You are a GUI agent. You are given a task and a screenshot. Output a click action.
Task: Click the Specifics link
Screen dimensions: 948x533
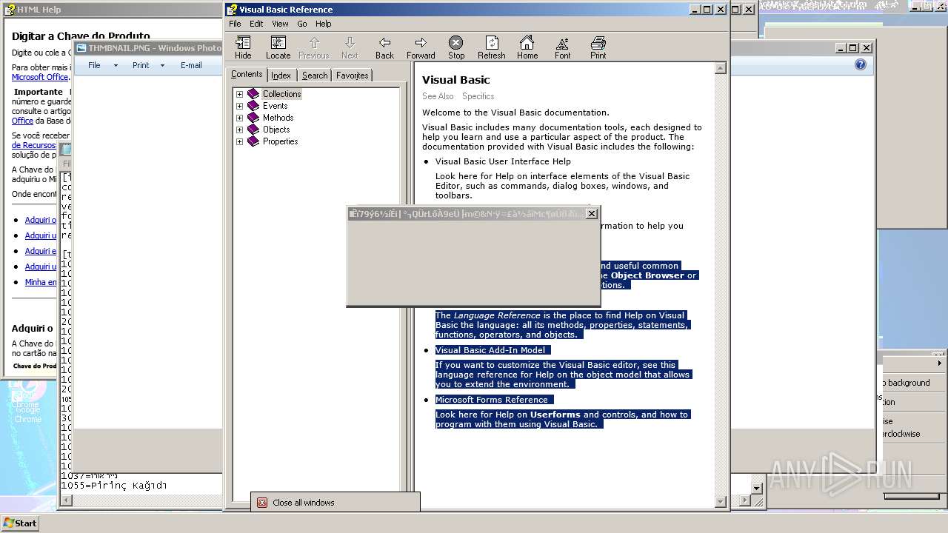coord(478,96)
